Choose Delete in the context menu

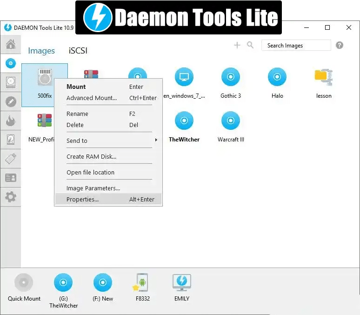click(108, 125)
